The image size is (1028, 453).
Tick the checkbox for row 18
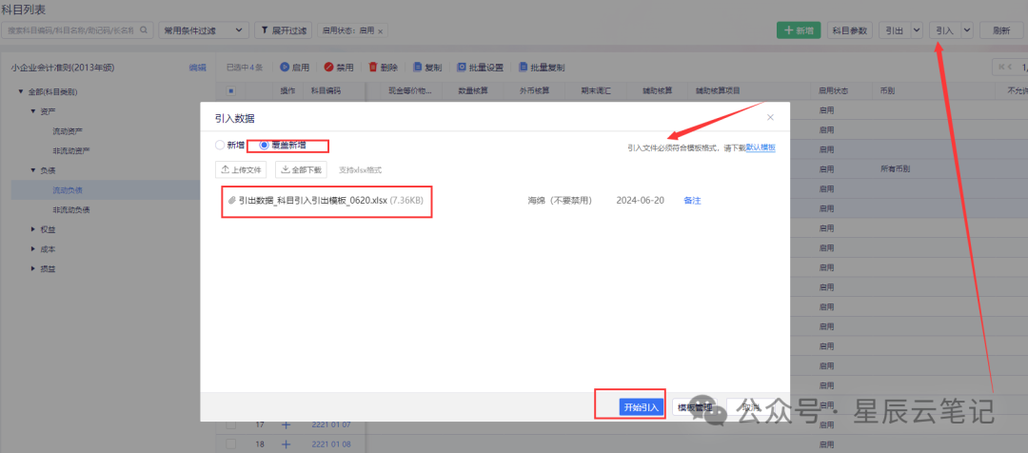[x=230, y=443]
